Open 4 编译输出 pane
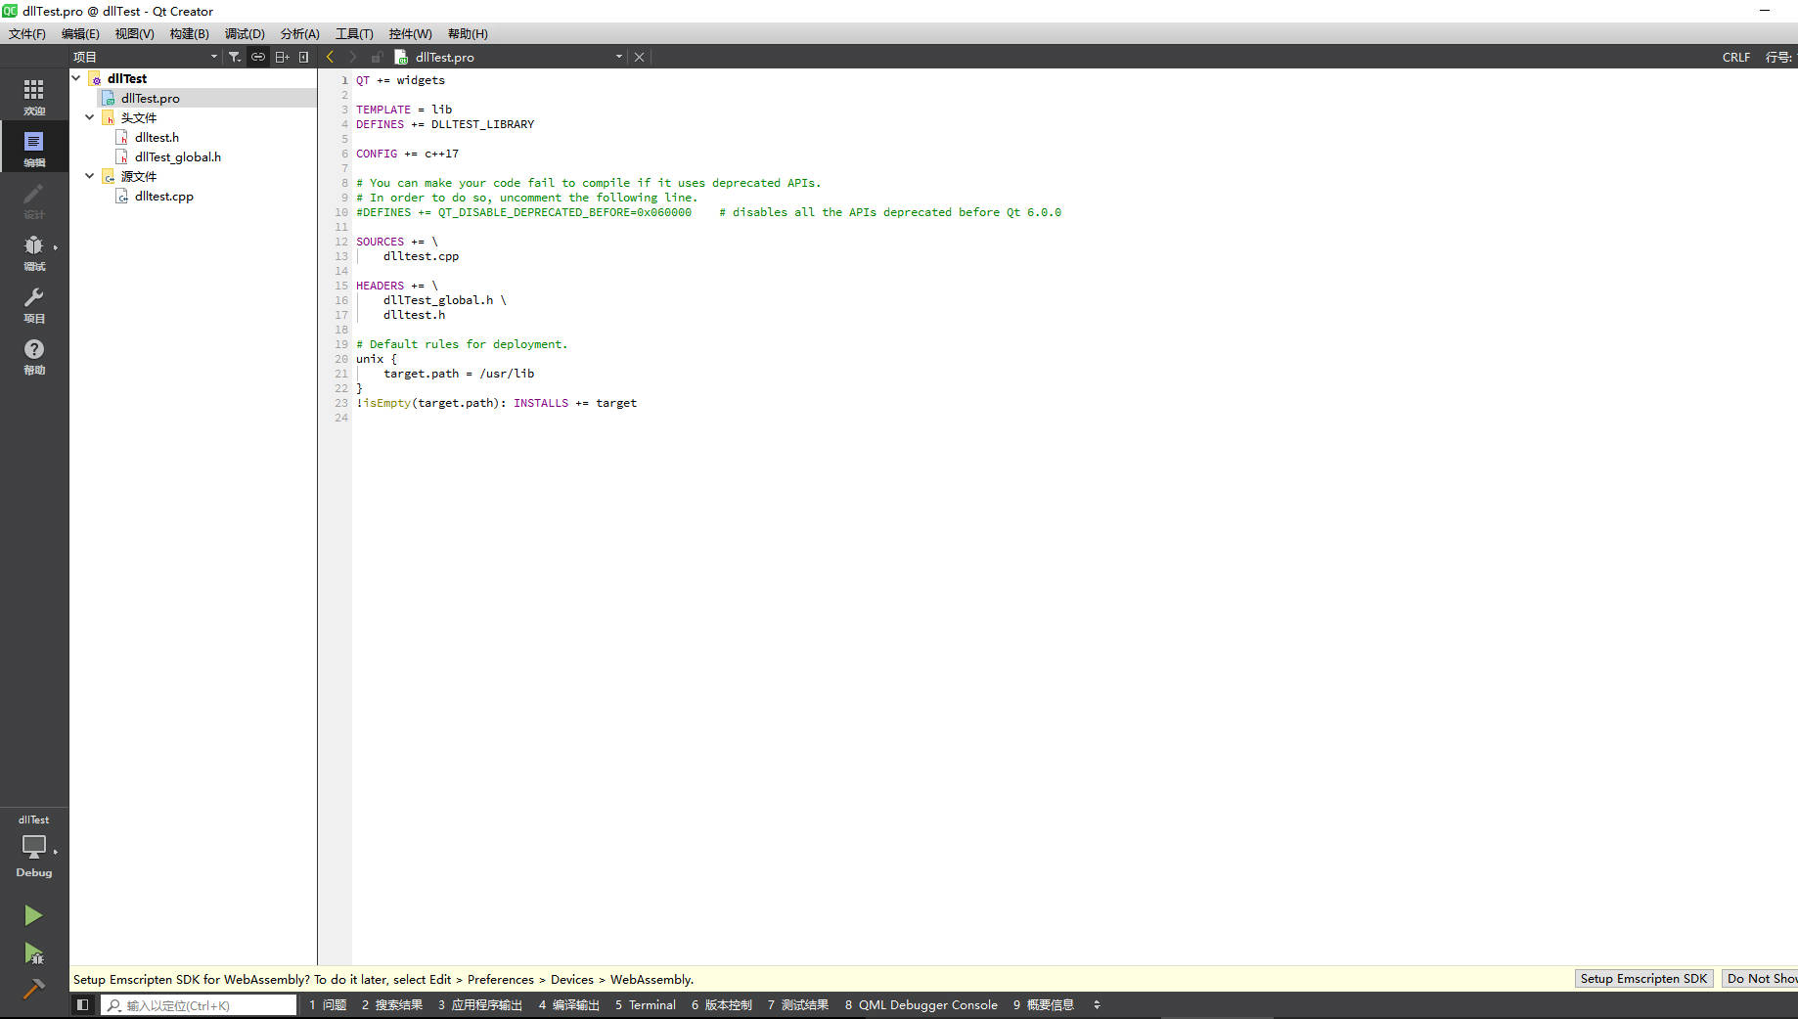Image resolution: width=1798 pixels, height=1019 pixels. click(568, 1004)
